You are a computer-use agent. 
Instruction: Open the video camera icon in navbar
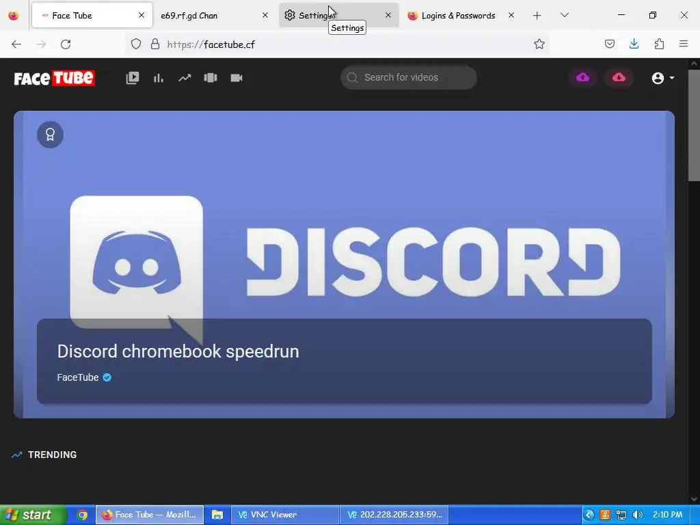(236, 78)
